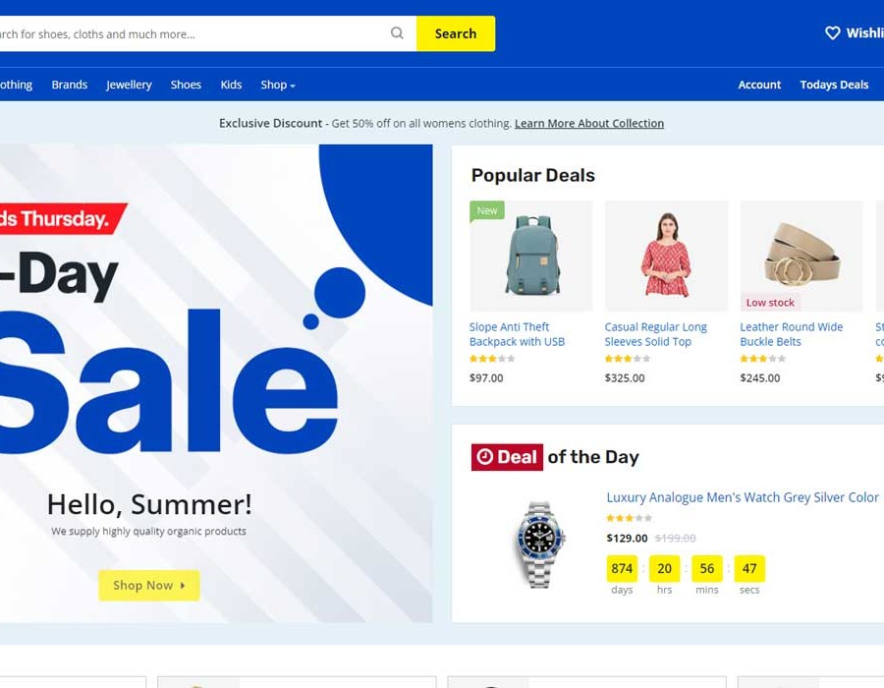Click the green New badge on backpack
The height and width of the screenshot is (688, 884).
tap(487, 211)
